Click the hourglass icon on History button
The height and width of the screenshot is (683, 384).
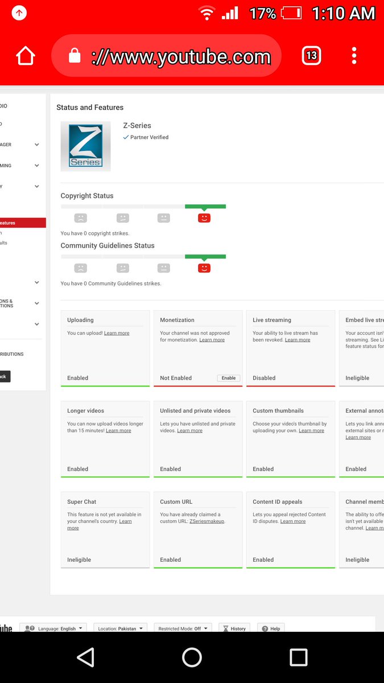tap(226, 628)
